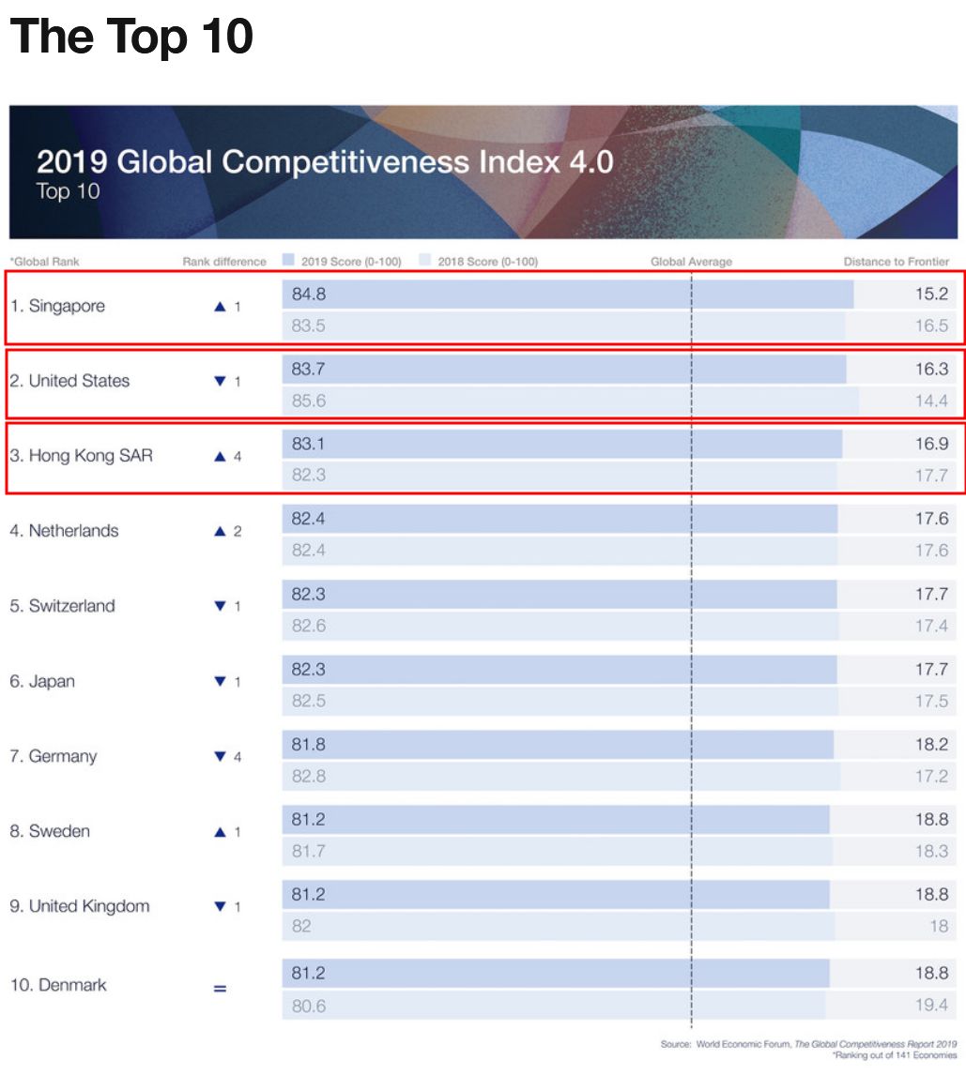
Task: Click the Netherlands' upward rank arrow
Action: 220,532
